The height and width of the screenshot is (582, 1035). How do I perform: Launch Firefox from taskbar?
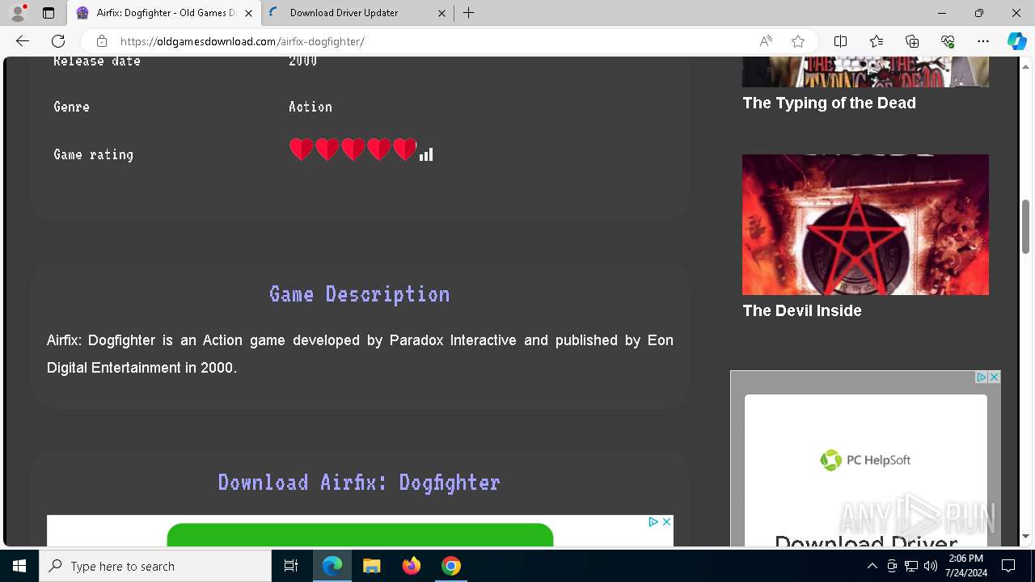[x=412, y=566]
